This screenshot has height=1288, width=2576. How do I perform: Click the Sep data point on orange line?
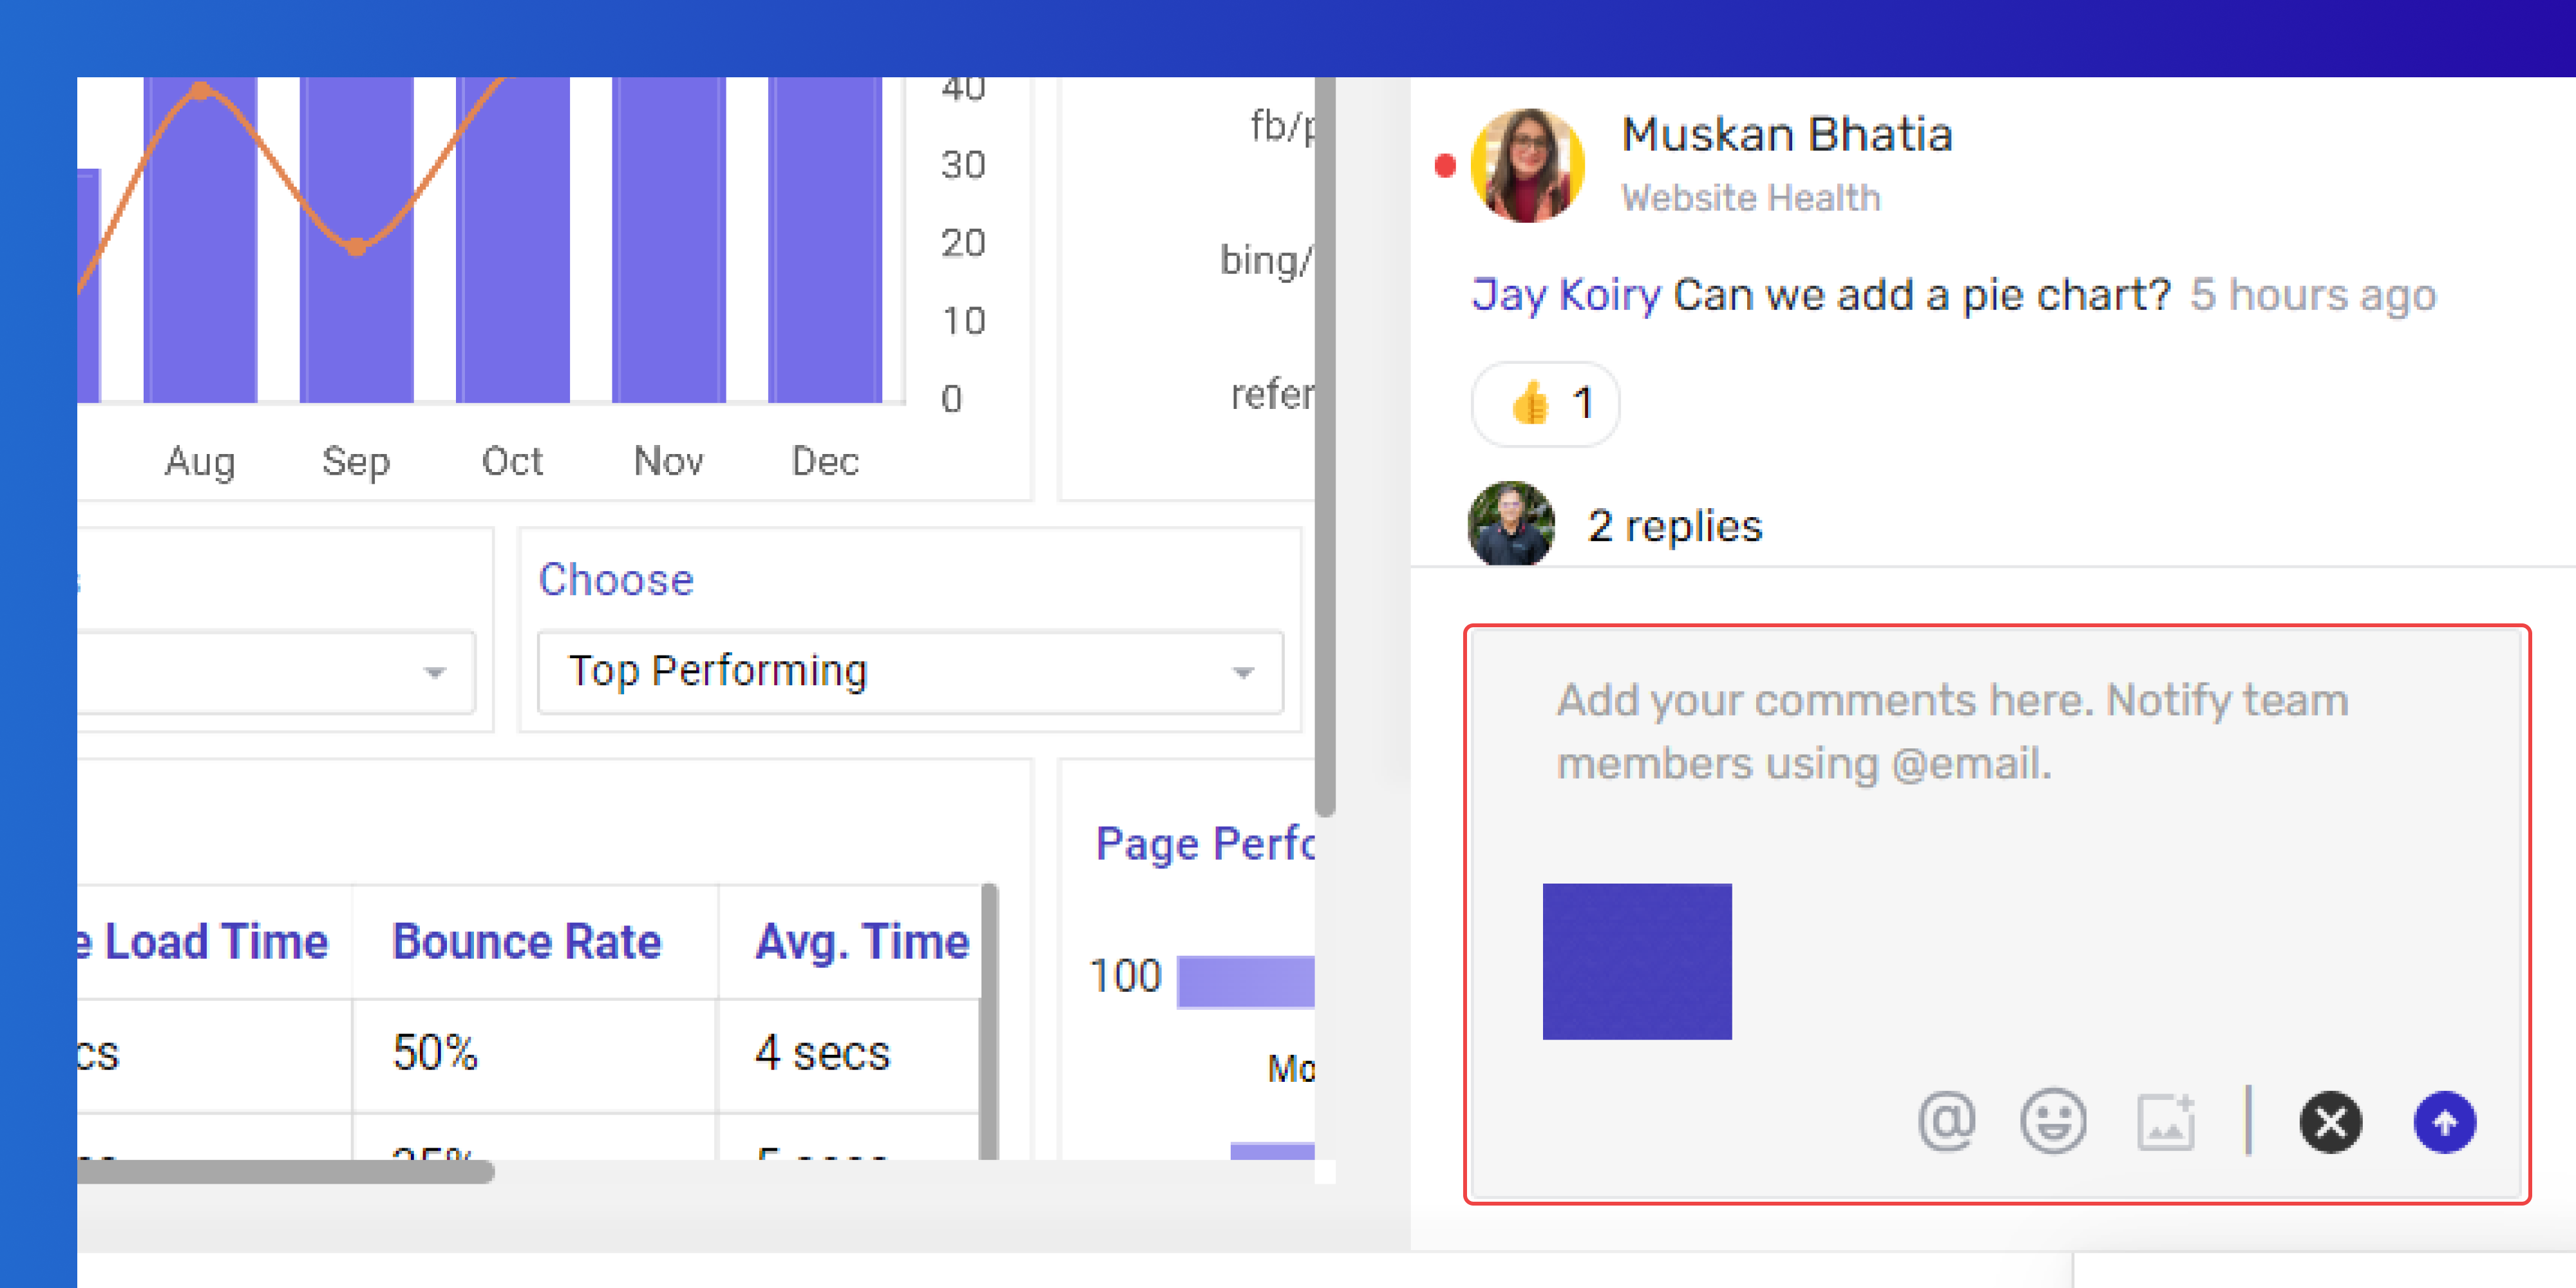pyautogui.click(x=357, y=247)
